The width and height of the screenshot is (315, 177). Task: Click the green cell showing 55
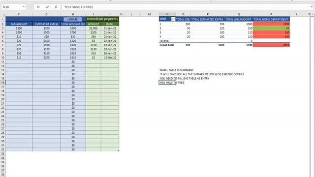(x=271, y=29)
